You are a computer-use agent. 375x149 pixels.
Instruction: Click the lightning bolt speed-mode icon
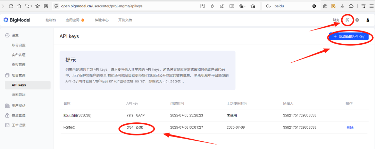click(212, 6)
